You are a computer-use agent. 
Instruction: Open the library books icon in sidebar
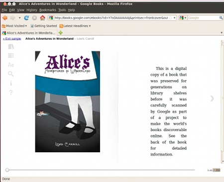[x=11, y=47]
